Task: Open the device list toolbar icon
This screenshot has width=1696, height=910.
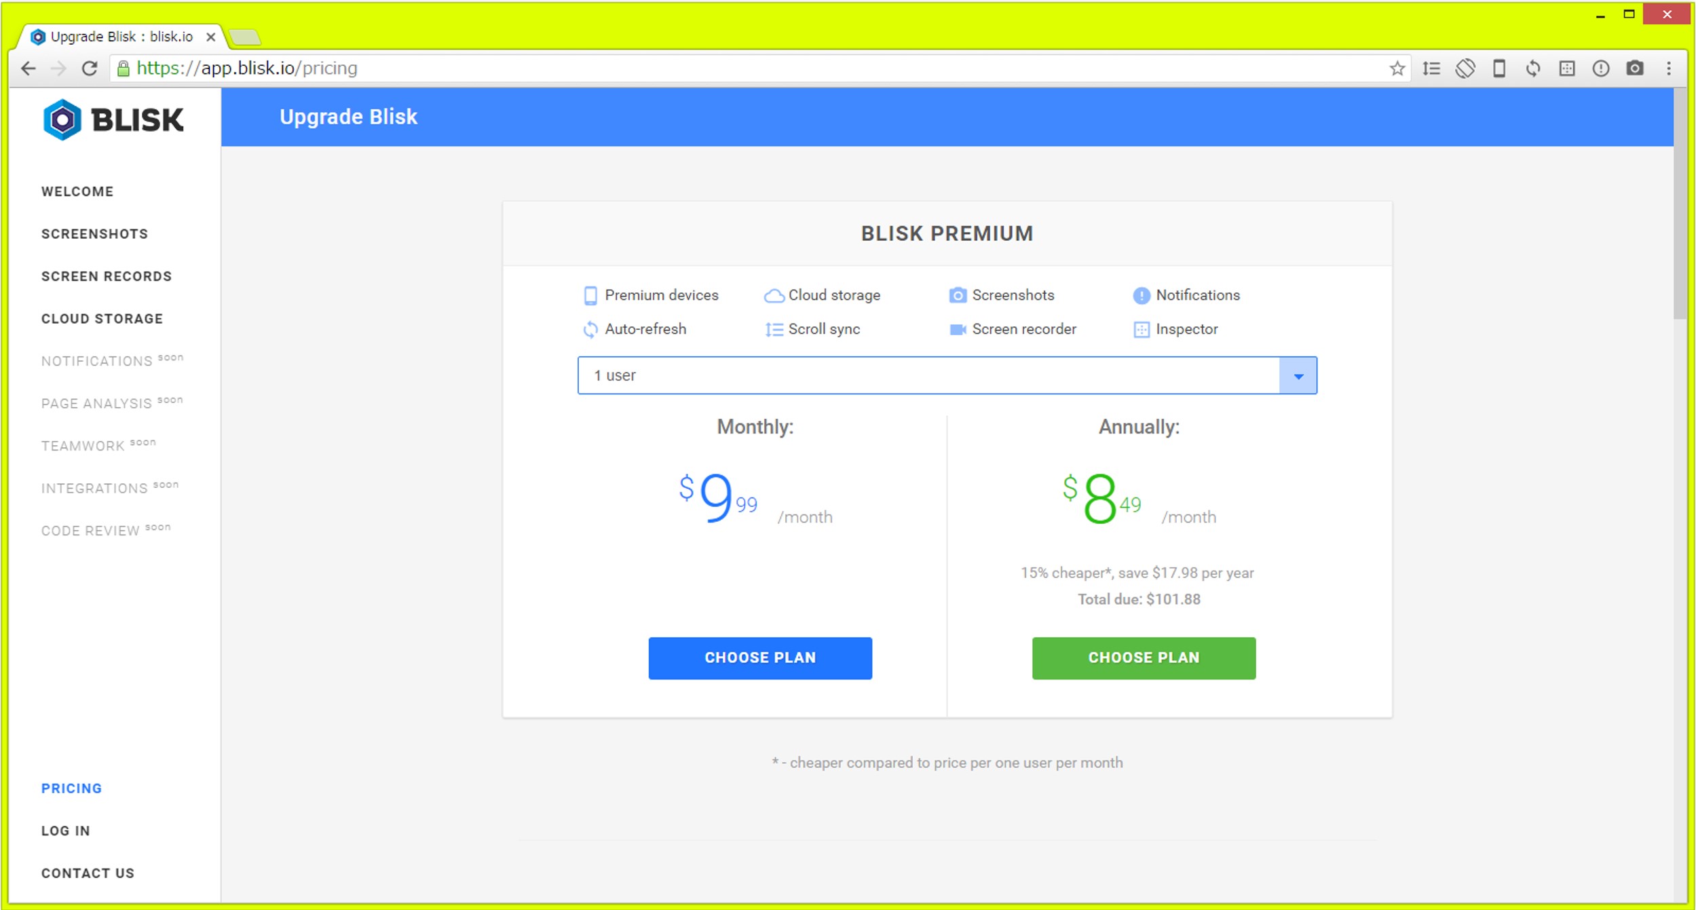Action: click(1499, 69)
